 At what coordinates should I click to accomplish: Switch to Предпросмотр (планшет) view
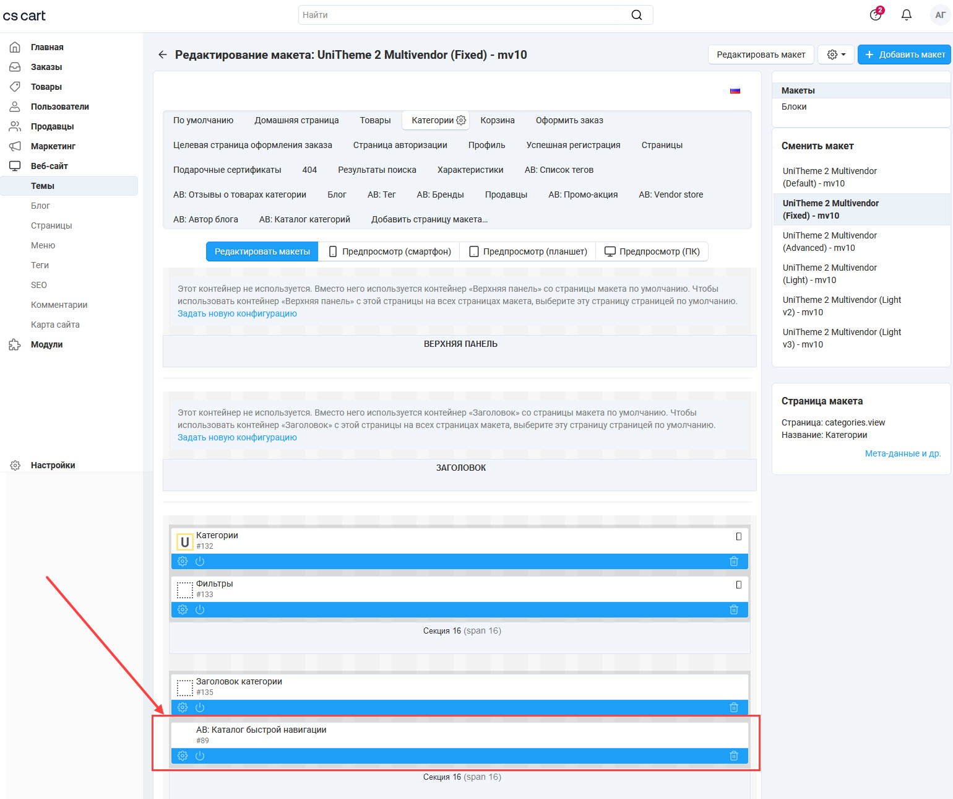coord(528,251)
